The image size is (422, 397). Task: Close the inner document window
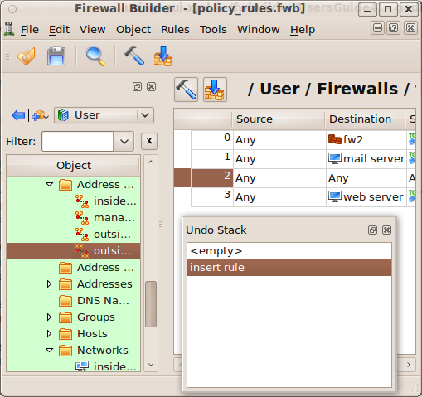tap(410, 28)
